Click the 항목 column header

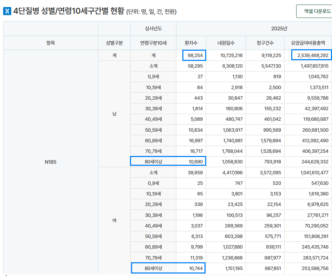[x=51, y=43]
